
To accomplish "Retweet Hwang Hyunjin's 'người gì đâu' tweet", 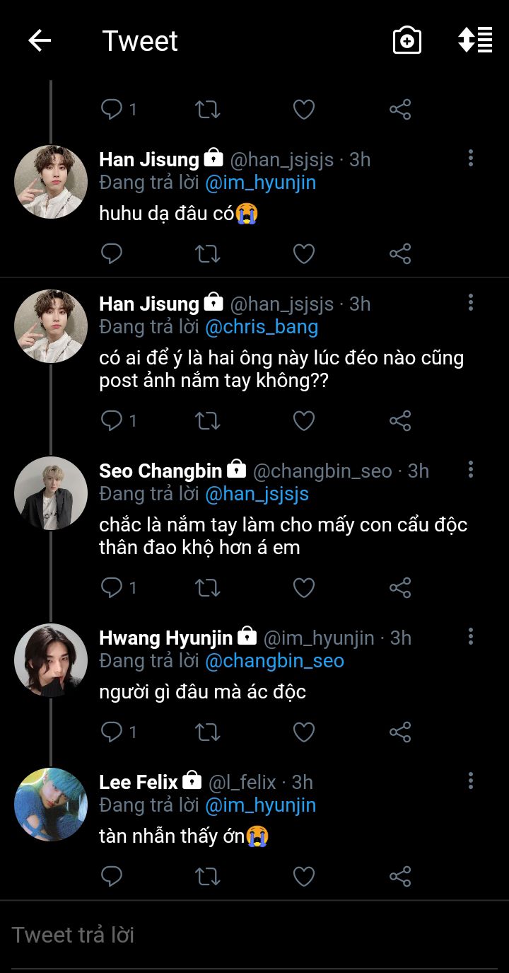I will point(207,732).
